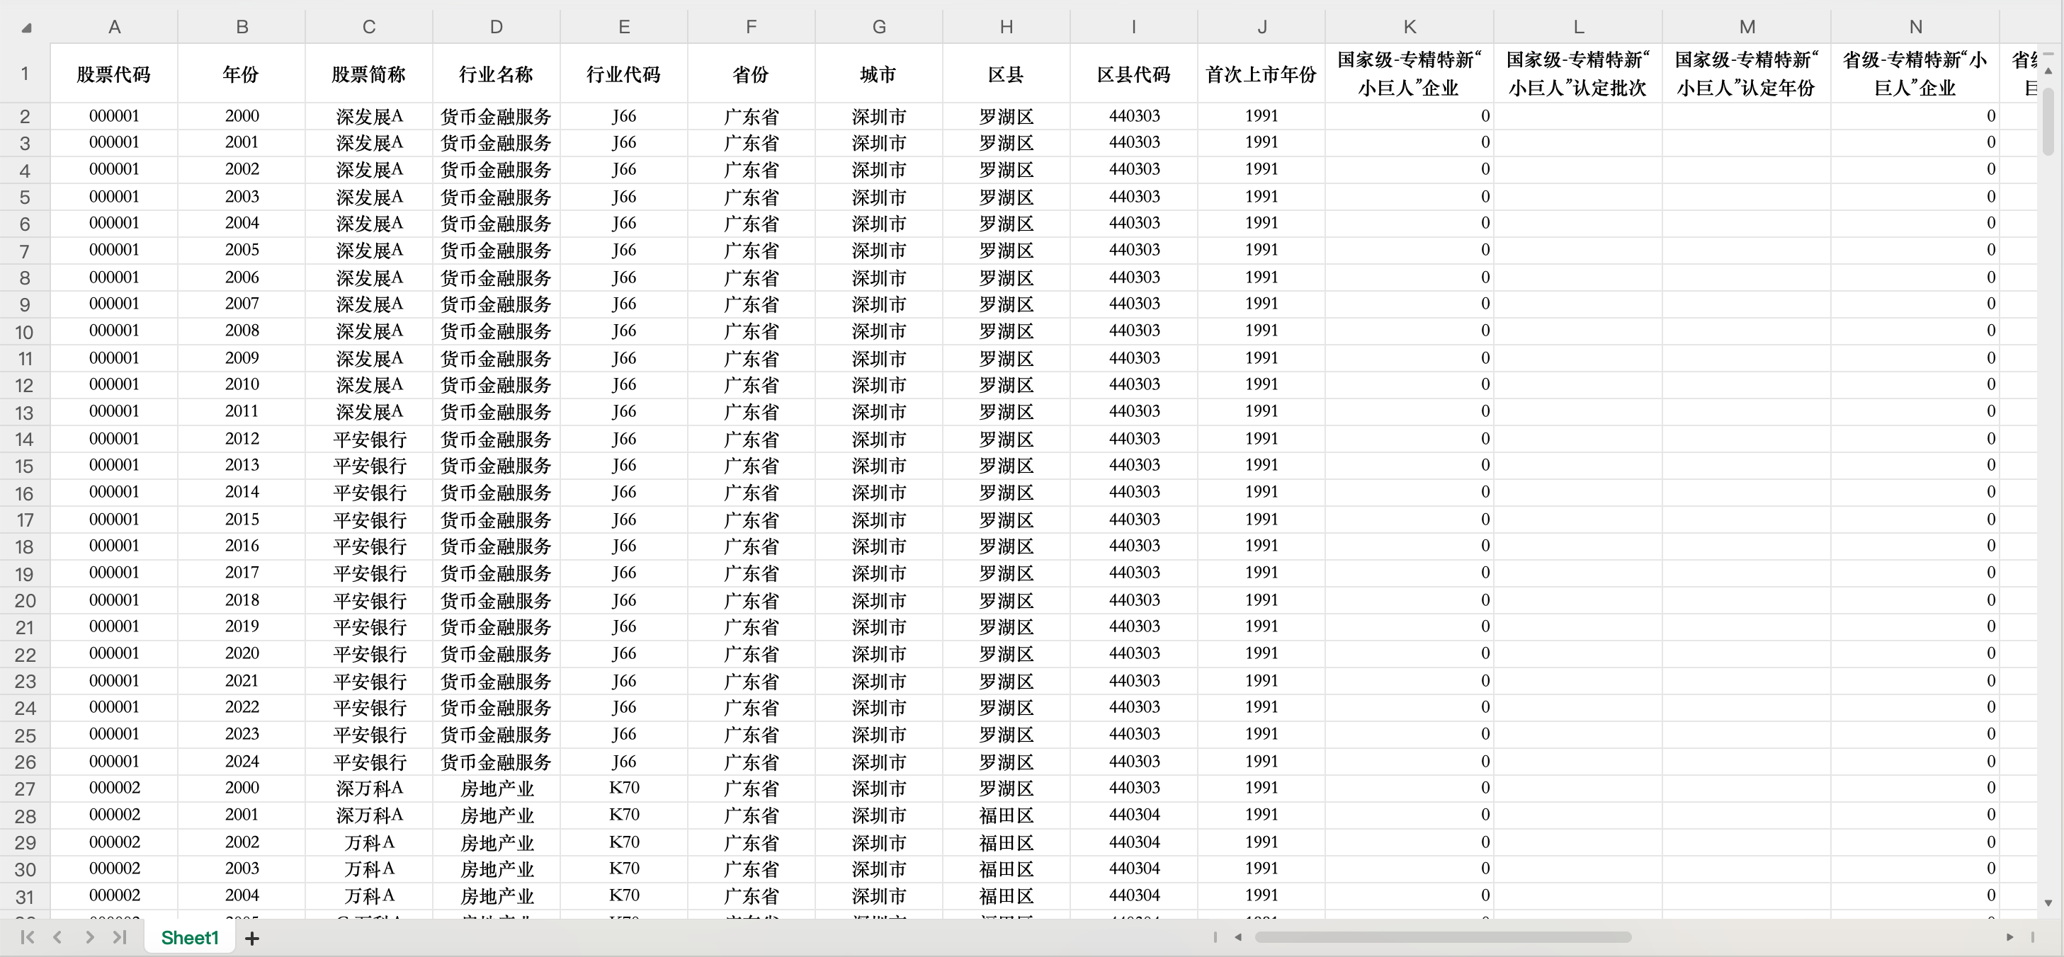Screen dimensions: 2064x957
Task: Select column A header
Action: [114, 27]
